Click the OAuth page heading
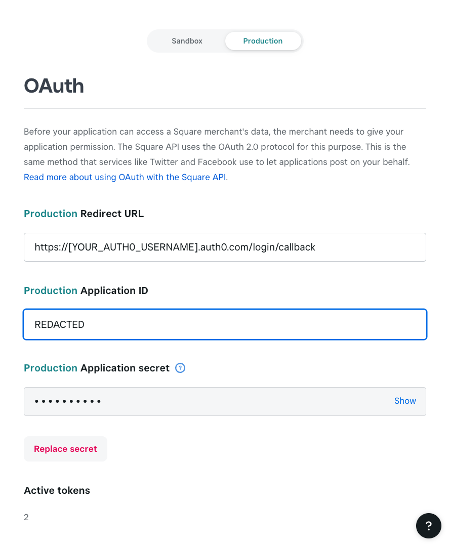This screenshot has height=544, width=449. point(54,86)
